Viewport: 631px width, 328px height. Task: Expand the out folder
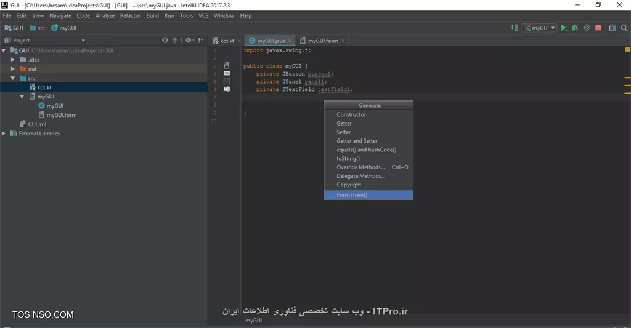[13, 69]
